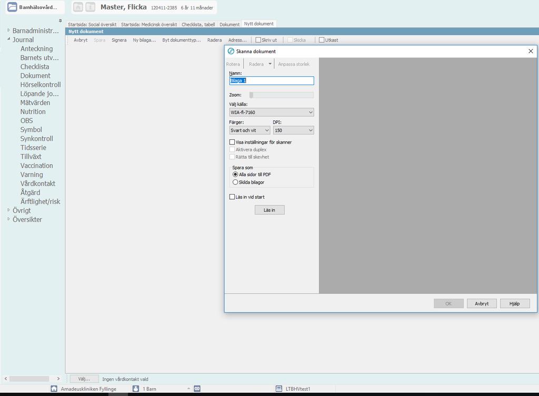Open the Radera dropdown arrow in dialog
Image resolution: width=539 pixels, height=396 pixels.
(270, 64)
